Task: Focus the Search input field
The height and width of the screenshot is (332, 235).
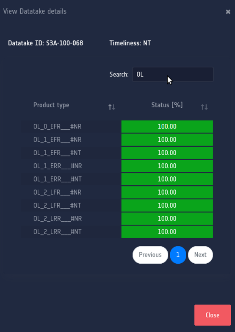Action: pyautogui.click(x=173, y=74)
